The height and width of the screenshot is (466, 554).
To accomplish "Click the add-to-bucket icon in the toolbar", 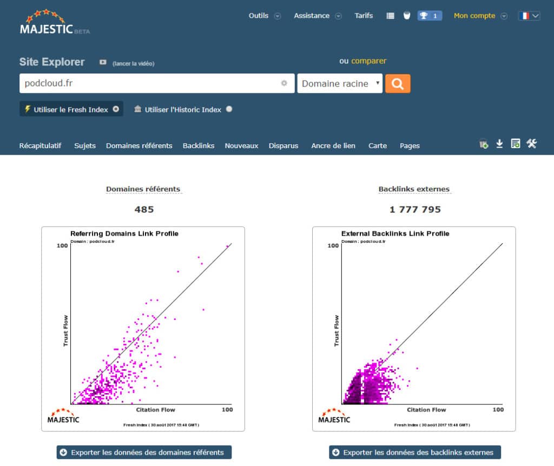I will [484, 144].
